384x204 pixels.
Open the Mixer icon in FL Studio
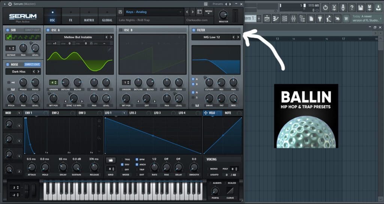(x=293, y=19)
